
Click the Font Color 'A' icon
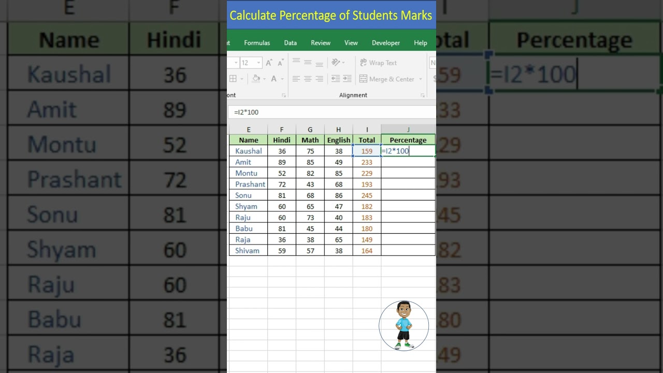coord(273,79)
